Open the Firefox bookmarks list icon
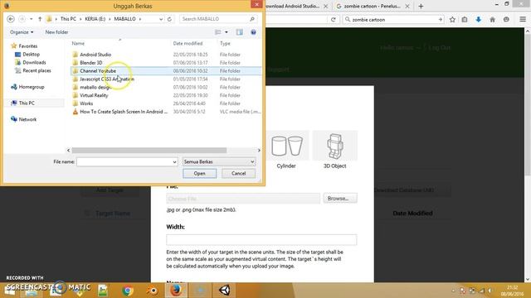The height and width of the screenshot is (298, 531). 465,20
